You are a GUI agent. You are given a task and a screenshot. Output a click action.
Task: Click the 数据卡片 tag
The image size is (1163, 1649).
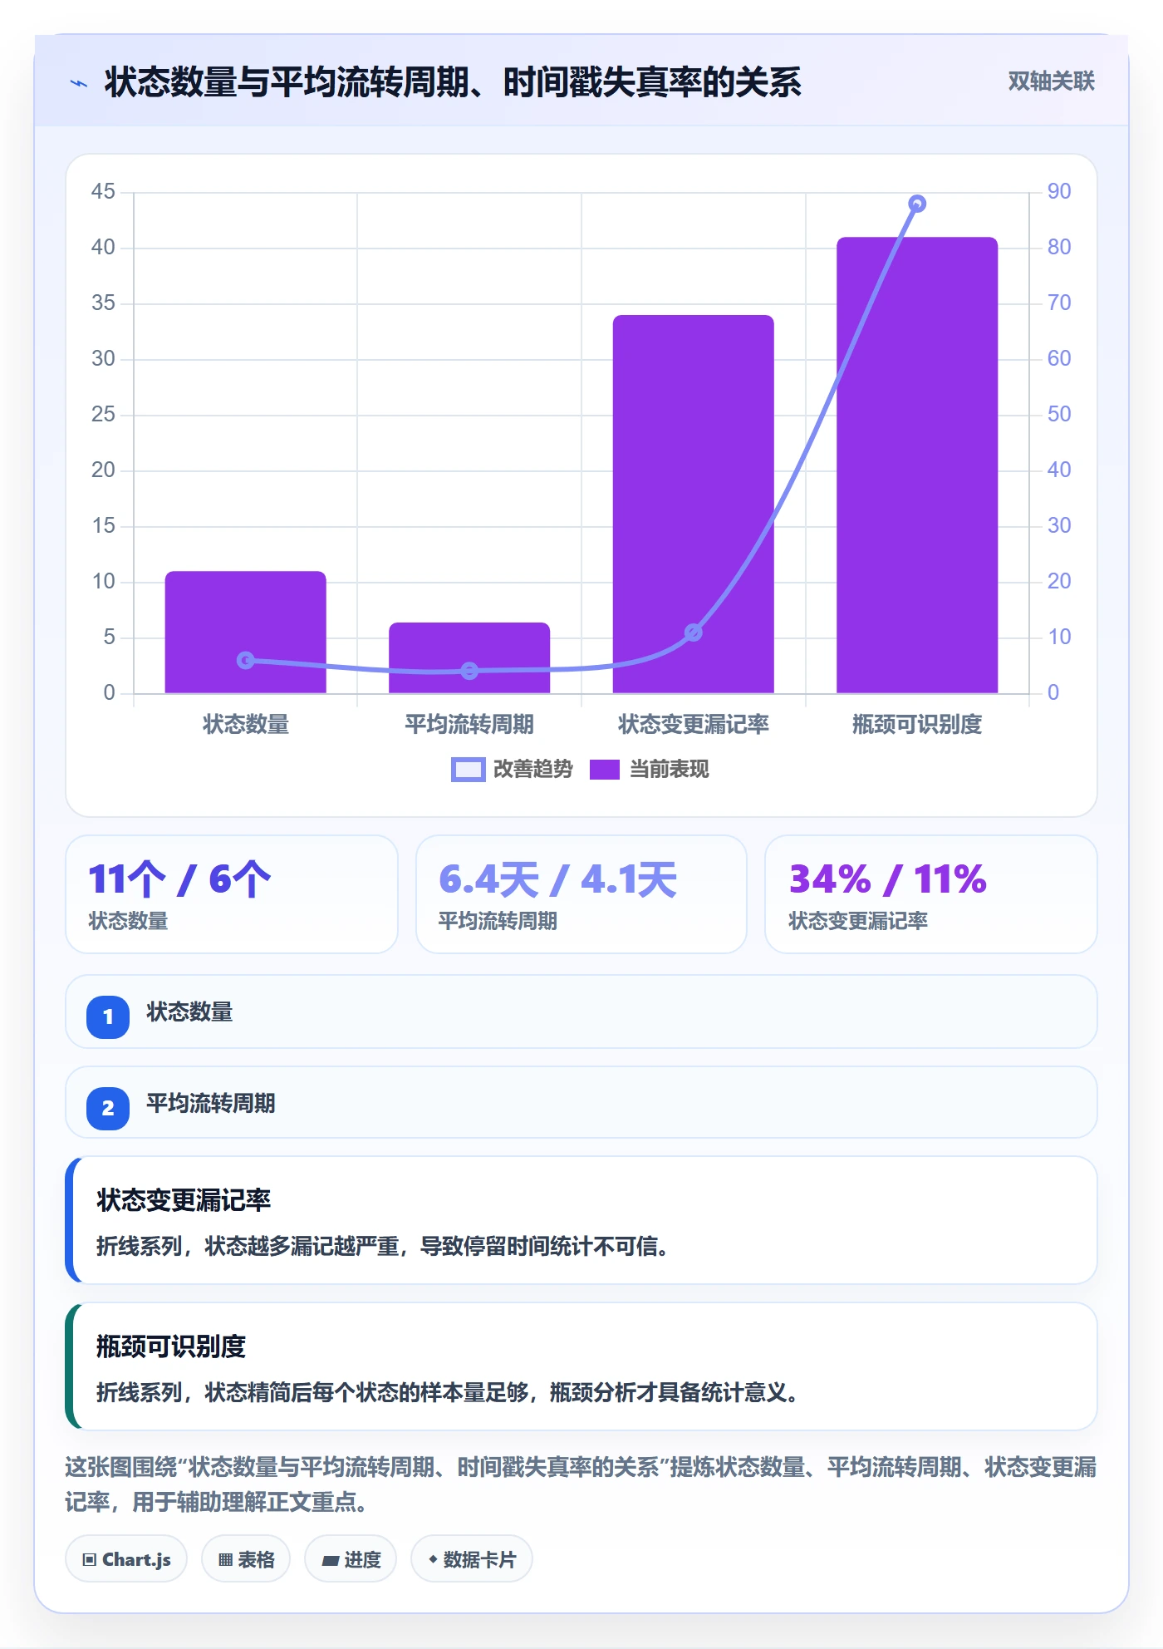(x=472, y=1559)
